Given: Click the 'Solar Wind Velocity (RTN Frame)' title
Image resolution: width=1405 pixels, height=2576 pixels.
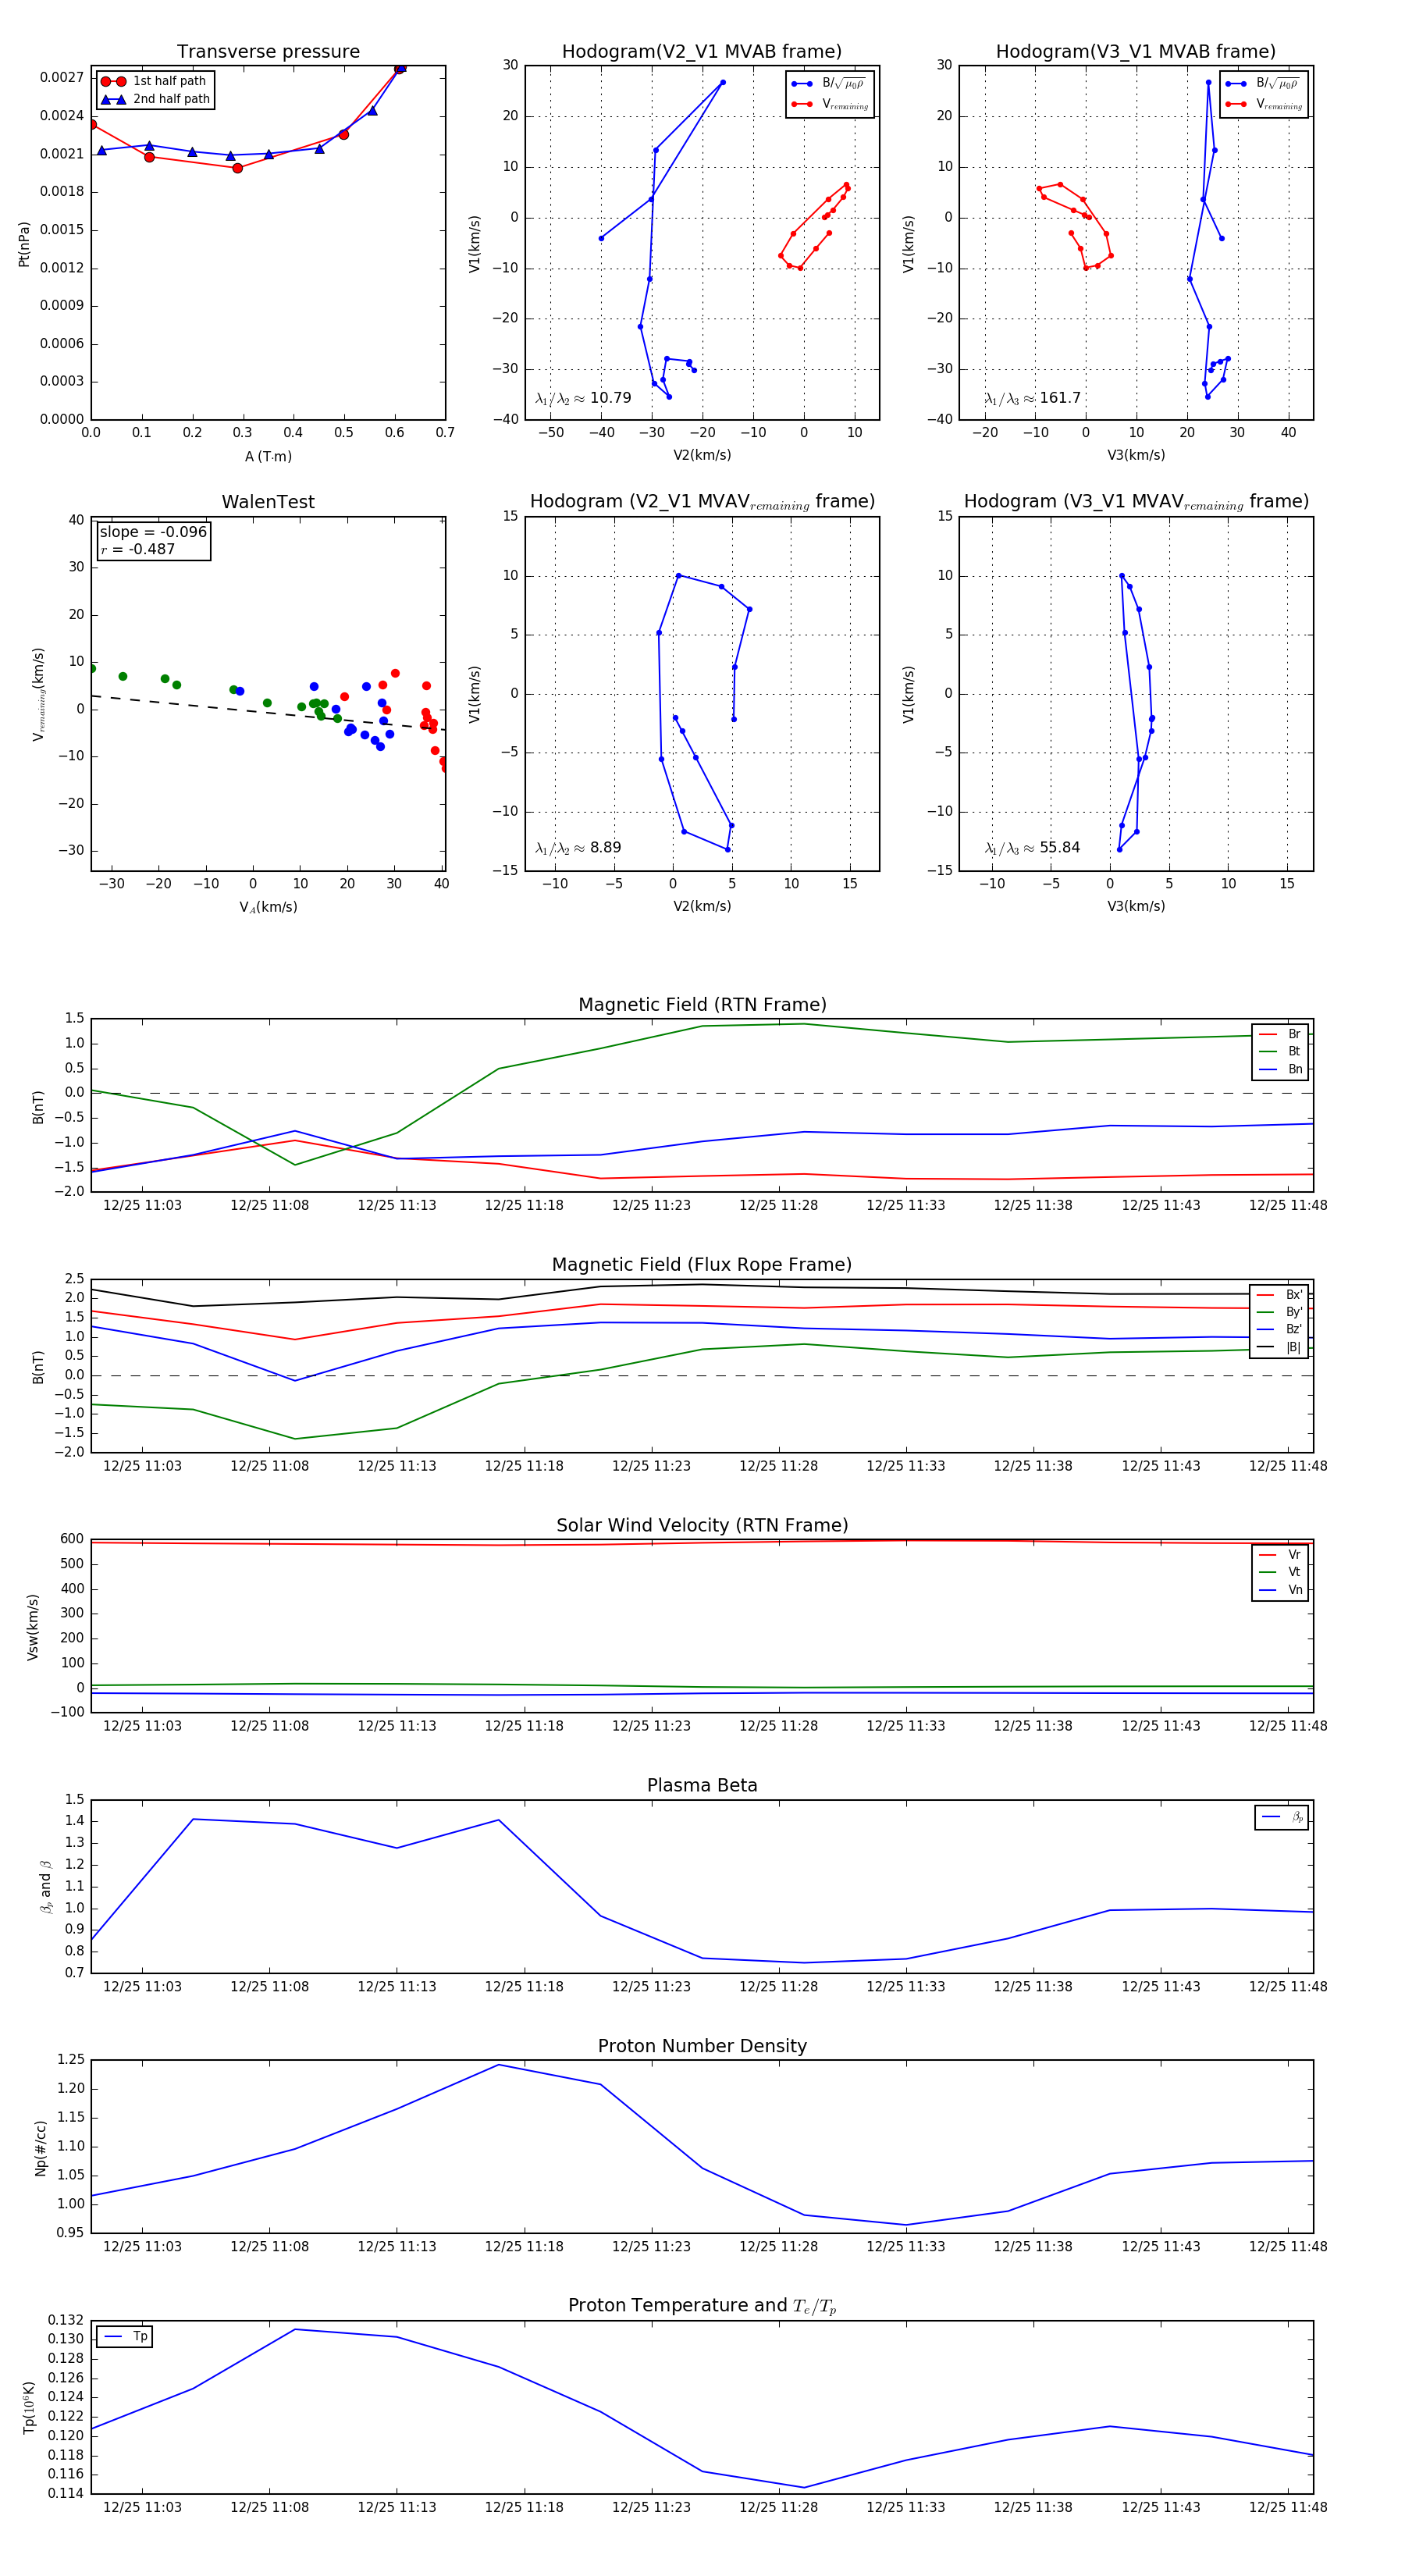Looking at the screenshot, I should [702, 1525].
